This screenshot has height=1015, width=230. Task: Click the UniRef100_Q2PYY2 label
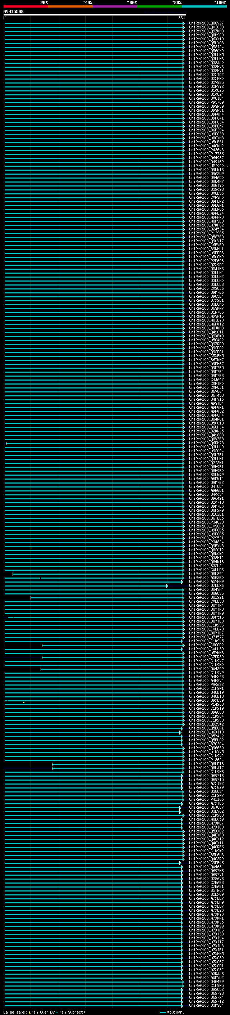206,87
